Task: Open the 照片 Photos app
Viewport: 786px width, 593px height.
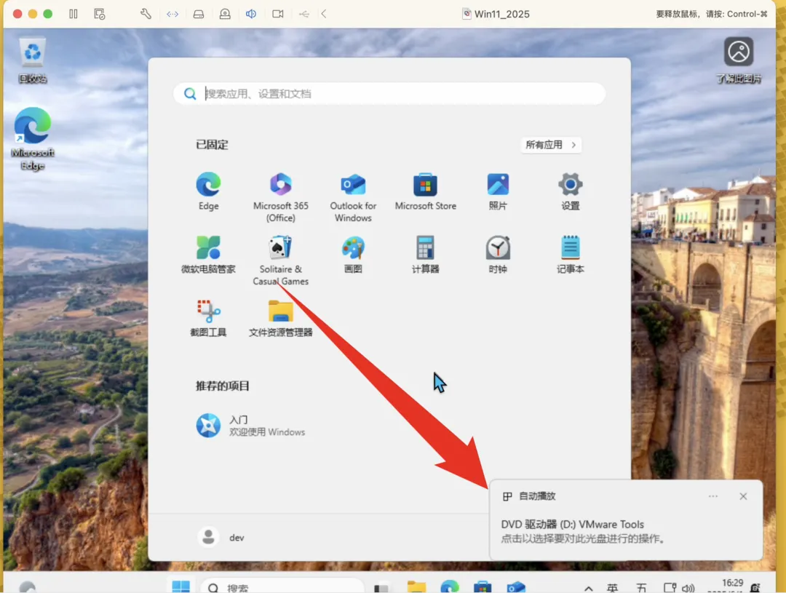Action: tap(498, 191)
